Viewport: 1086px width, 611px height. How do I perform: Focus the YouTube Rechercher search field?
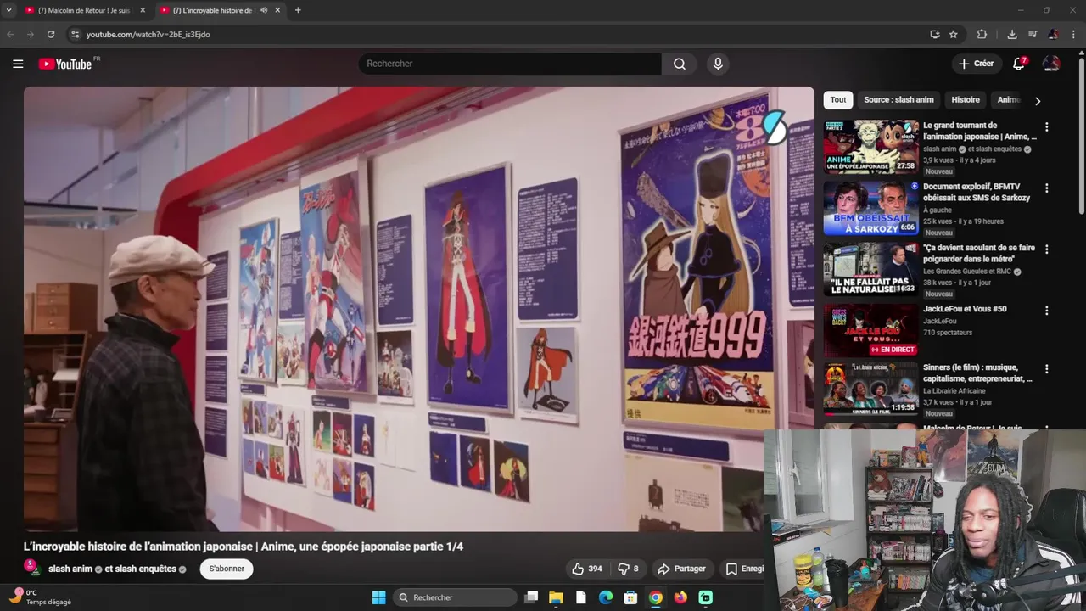pyautogui.click(x=509, y=64)
